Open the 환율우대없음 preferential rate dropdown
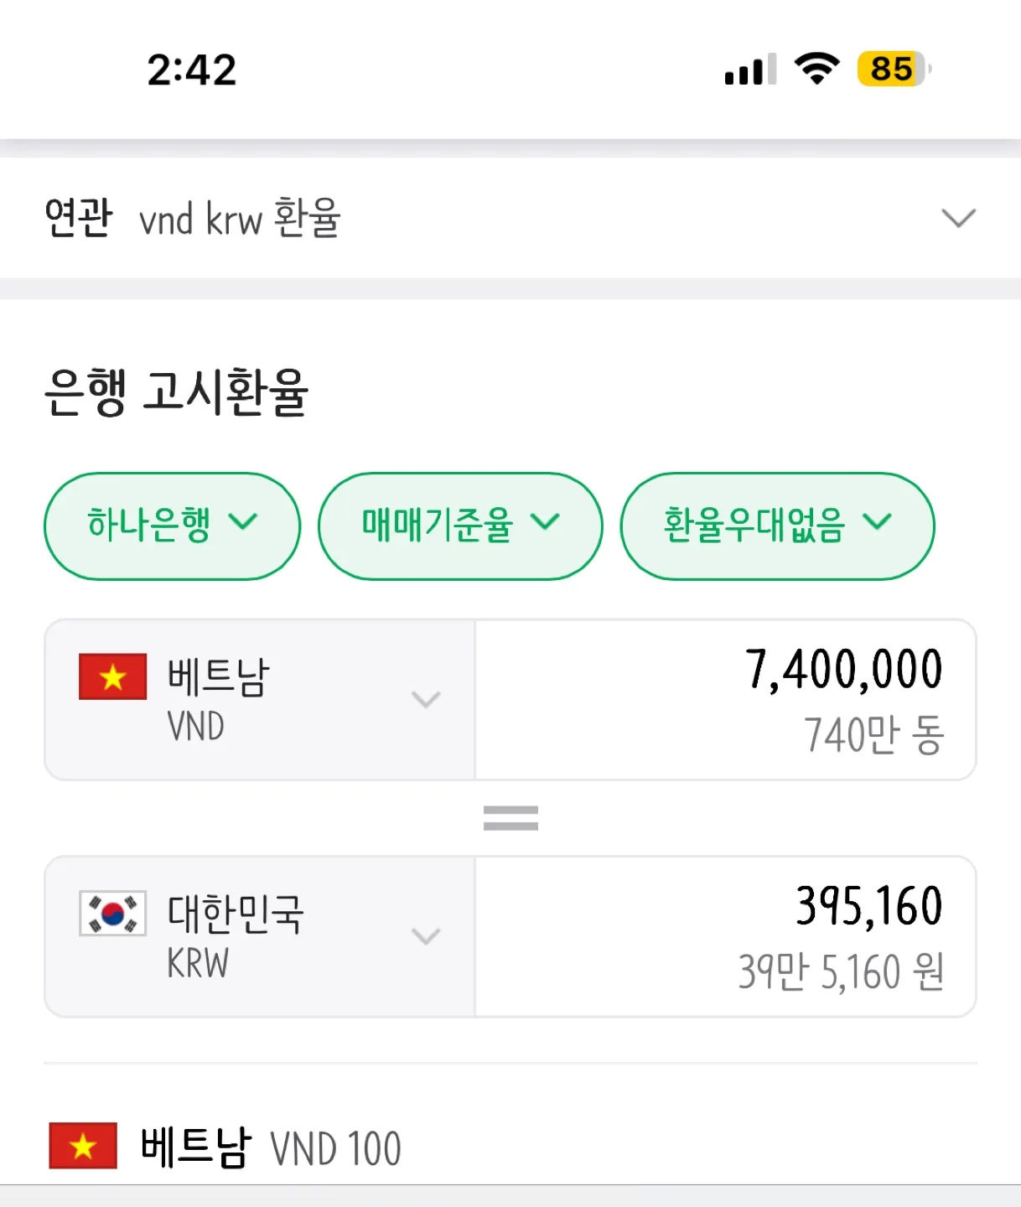Screen dimensions: 1021x1207 click(x=777, y=526)
